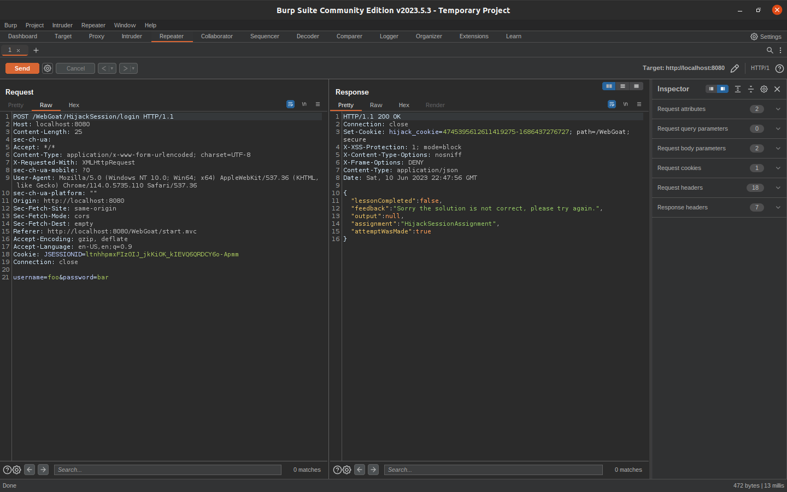This screenshot has width=787, height=492.
Task: Open the Burp menu
Action: (x=10, y=25)
